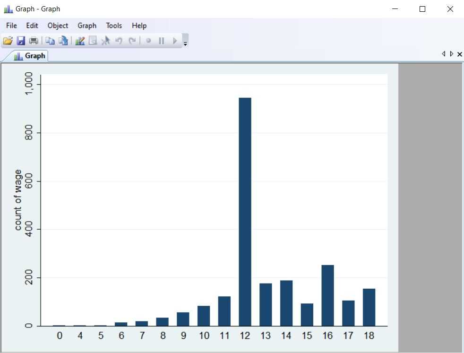Click the Graph window title bar icon
This screenshot has width=464, height=353.
pos(8,9)
